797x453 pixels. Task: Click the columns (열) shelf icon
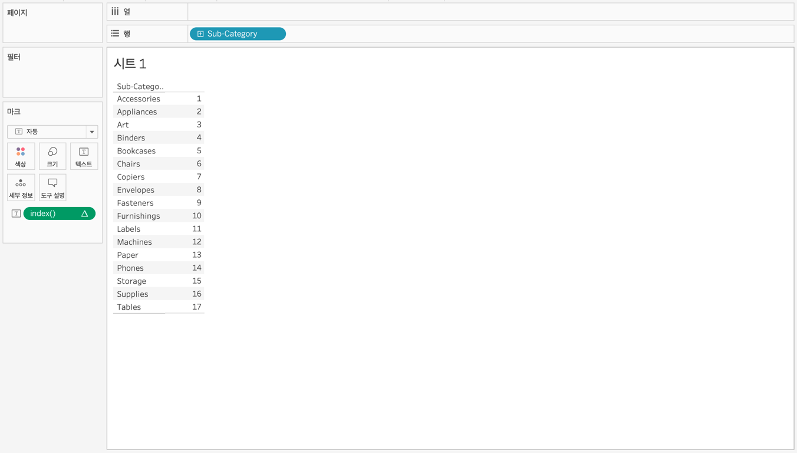click(115, 11)
